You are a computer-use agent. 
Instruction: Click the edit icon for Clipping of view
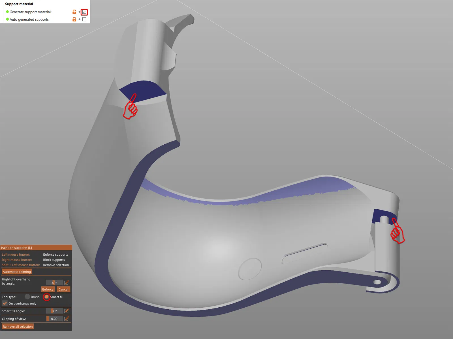pyautogui.click(x=67, y=319)
